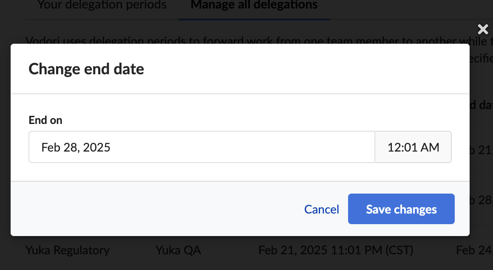Click the partially hidden End date column header

click(481, 105)
